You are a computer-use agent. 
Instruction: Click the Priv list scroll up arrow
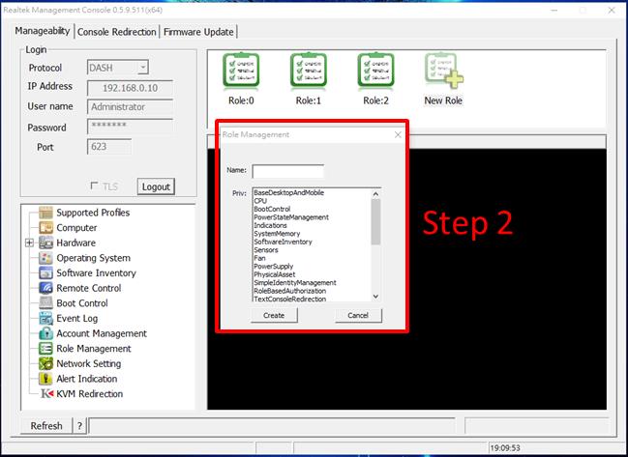click(375, 194)
